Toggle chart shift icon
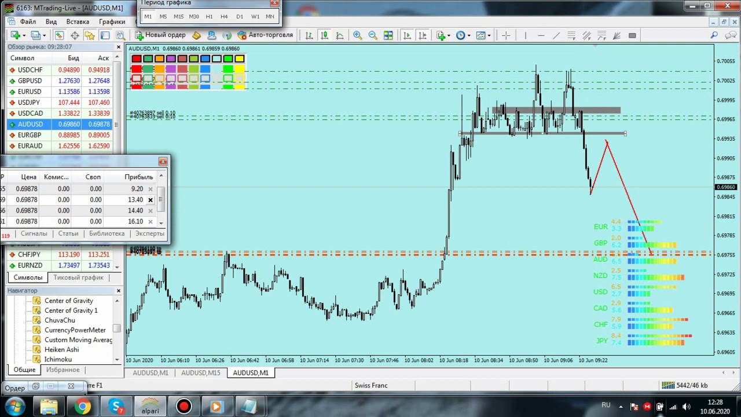741x417 pixels. pyautogui.click(x=422, y=35)
